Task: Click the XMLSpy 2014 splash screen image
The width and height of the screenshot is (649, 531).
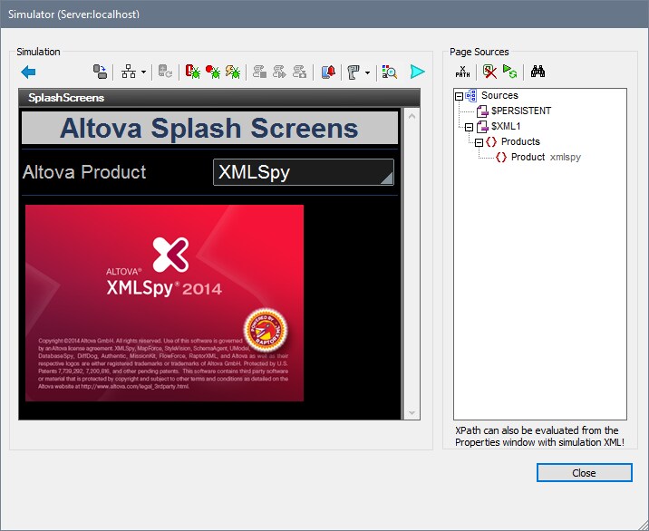Action: 164,303
